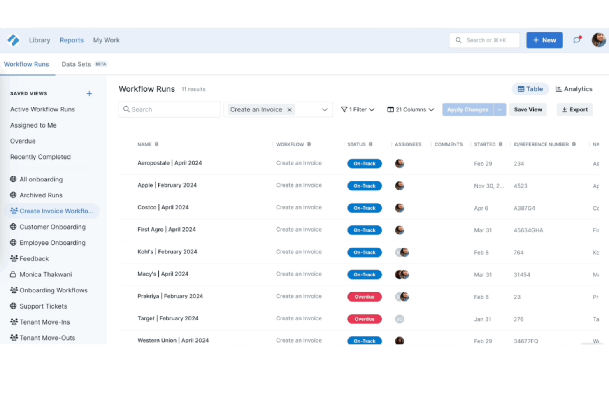Open Apple | February 2024 run

167,185
